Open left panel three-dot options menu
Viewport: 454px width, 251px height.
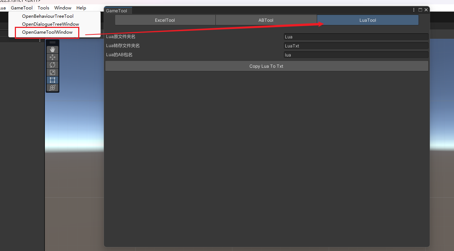point(40,41)
